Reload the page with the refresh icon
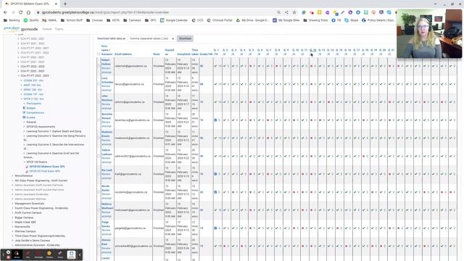The image size is (464, 261). click(x=21, y=12)
